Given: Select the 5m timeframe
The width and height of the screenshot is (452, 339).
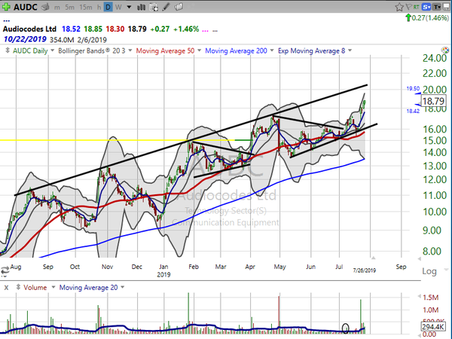Looking at the screenshot, I should (x=69, y=8).
